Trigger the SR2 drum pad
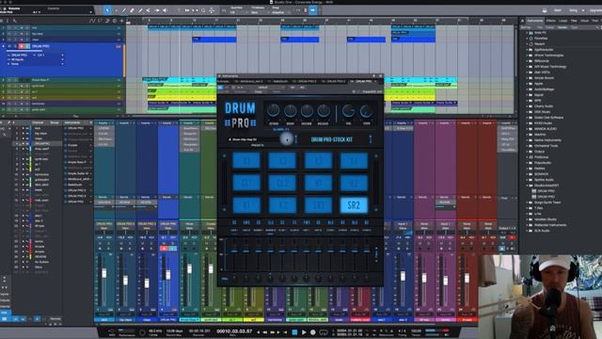This screenshot has height=339, width=602. click(x=354, y=205)
